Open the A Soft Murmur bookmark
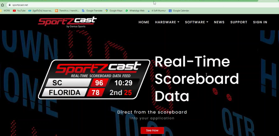The width and height of the screenshot is (279, 136). tap(157, 11)
